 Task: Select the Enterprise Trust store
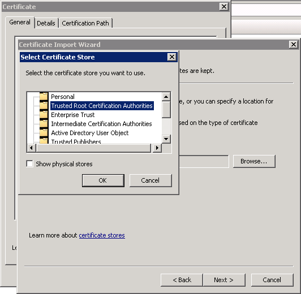pos(73,115)
